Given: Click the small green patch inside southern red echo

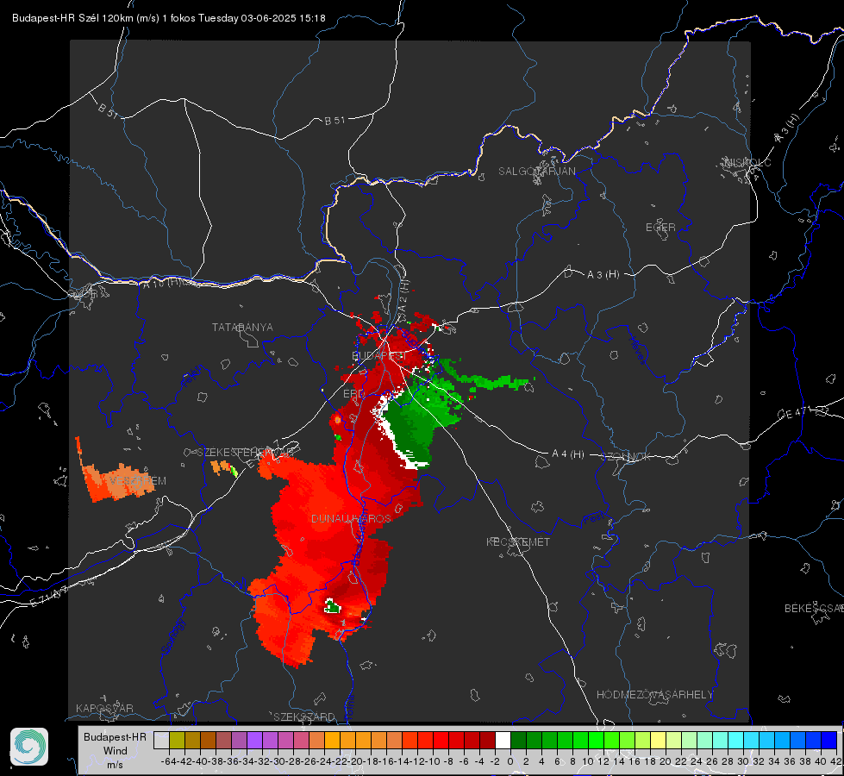Looking at the screenshot, I should click(332, 608).
